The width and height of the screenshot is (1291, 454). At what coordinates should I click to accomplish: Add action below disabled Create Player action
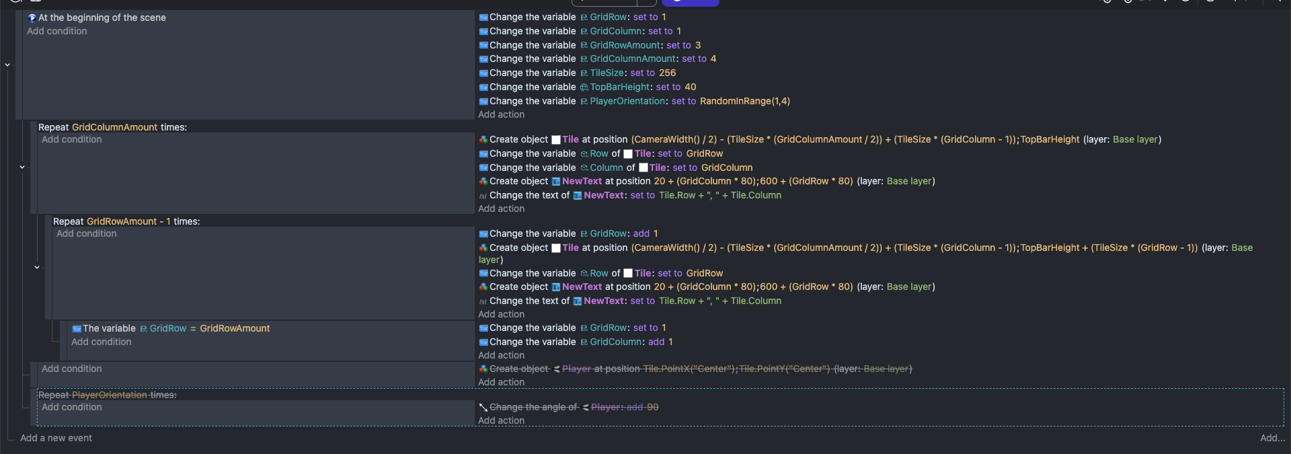[502, 383]
